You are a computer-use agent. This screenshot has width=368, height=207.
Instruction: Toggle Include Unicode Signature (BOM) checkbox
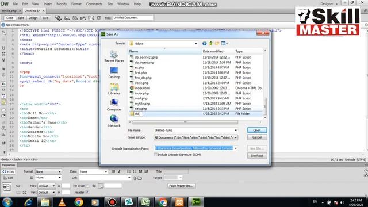click(x=155, y=155)
